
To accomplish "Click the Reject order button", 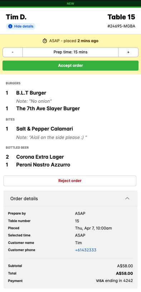I will click(x=70, y=181).
